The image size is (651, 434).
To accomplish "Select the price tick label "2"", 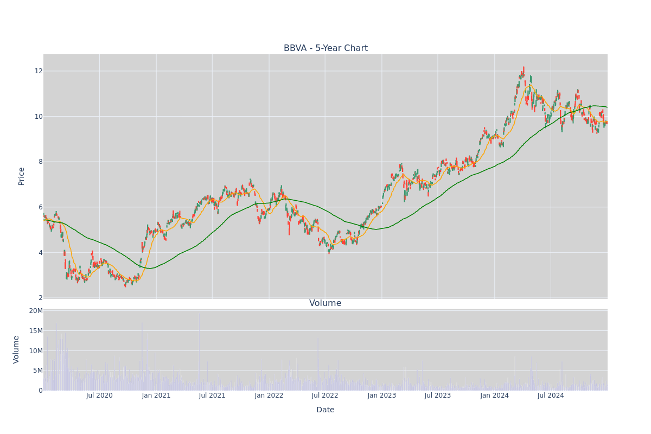I will coord(40,298).
